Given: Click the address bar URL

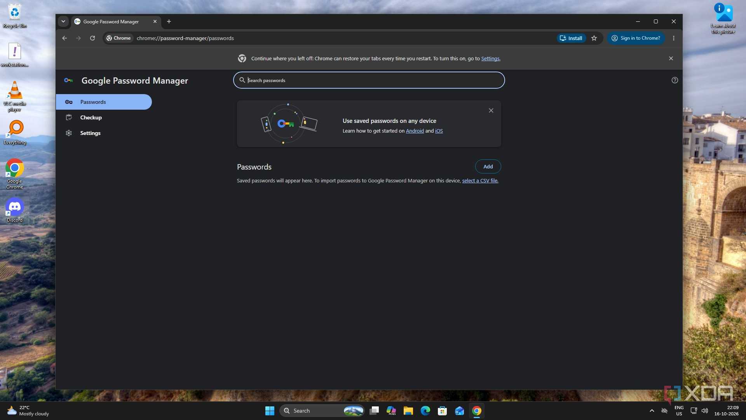Looking at the screenshot, I should pyautogui.click(x=185, y=38).
